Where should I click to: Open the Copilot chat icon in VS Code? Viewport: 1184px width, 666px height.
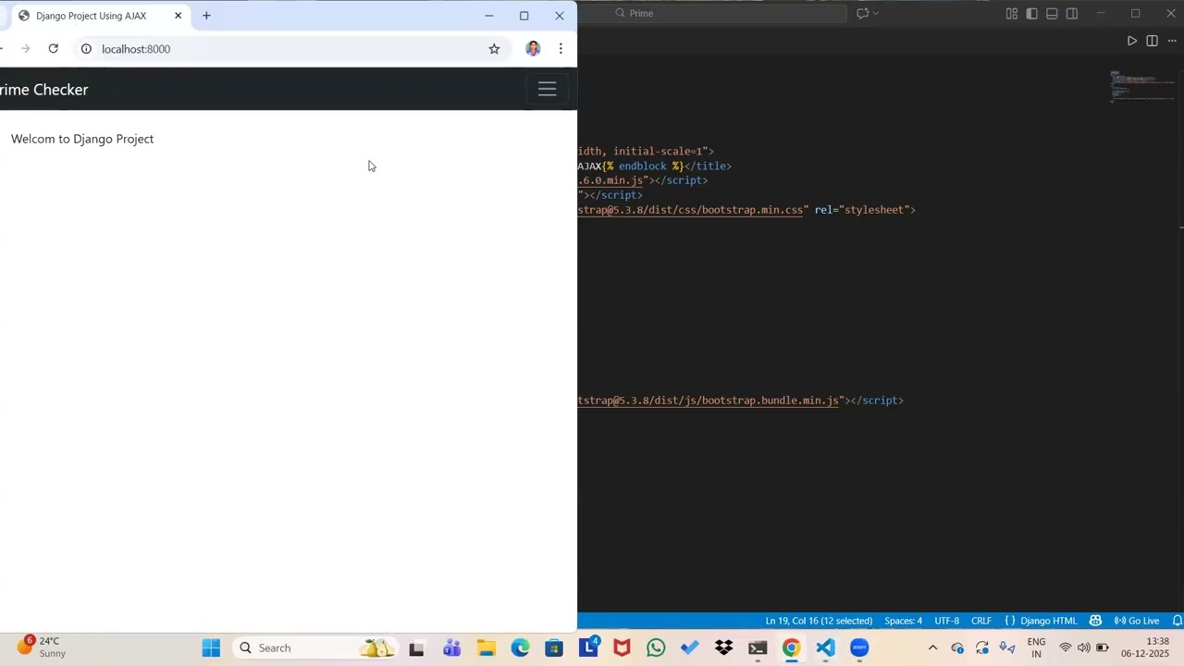click(x=863, y=13)
